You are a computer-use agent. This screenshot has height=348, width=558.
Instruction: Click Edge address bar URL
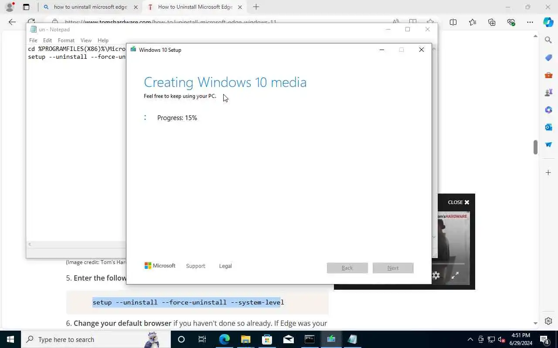170,22
